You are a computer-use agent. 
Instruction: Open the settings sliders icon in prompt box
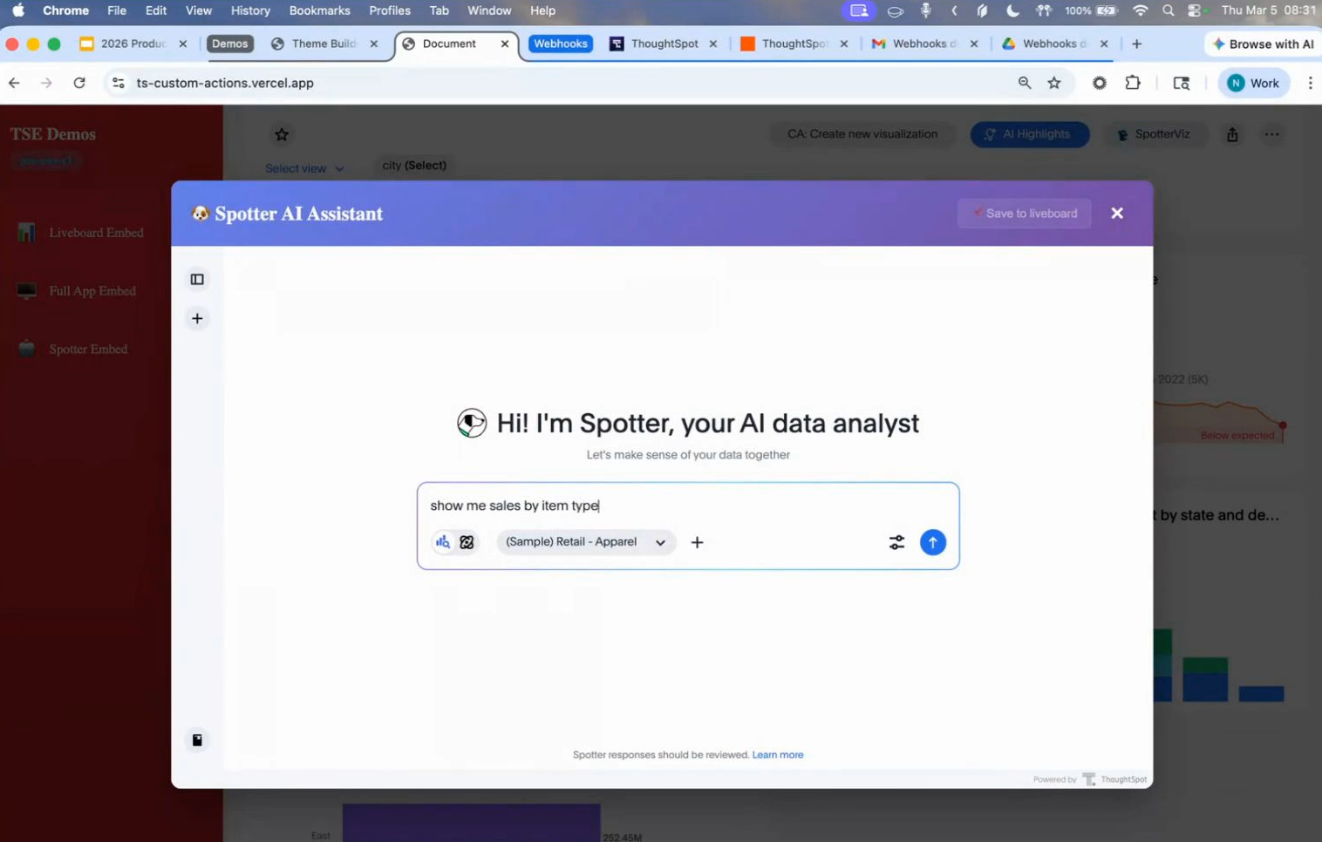click(x=896, y=542)
